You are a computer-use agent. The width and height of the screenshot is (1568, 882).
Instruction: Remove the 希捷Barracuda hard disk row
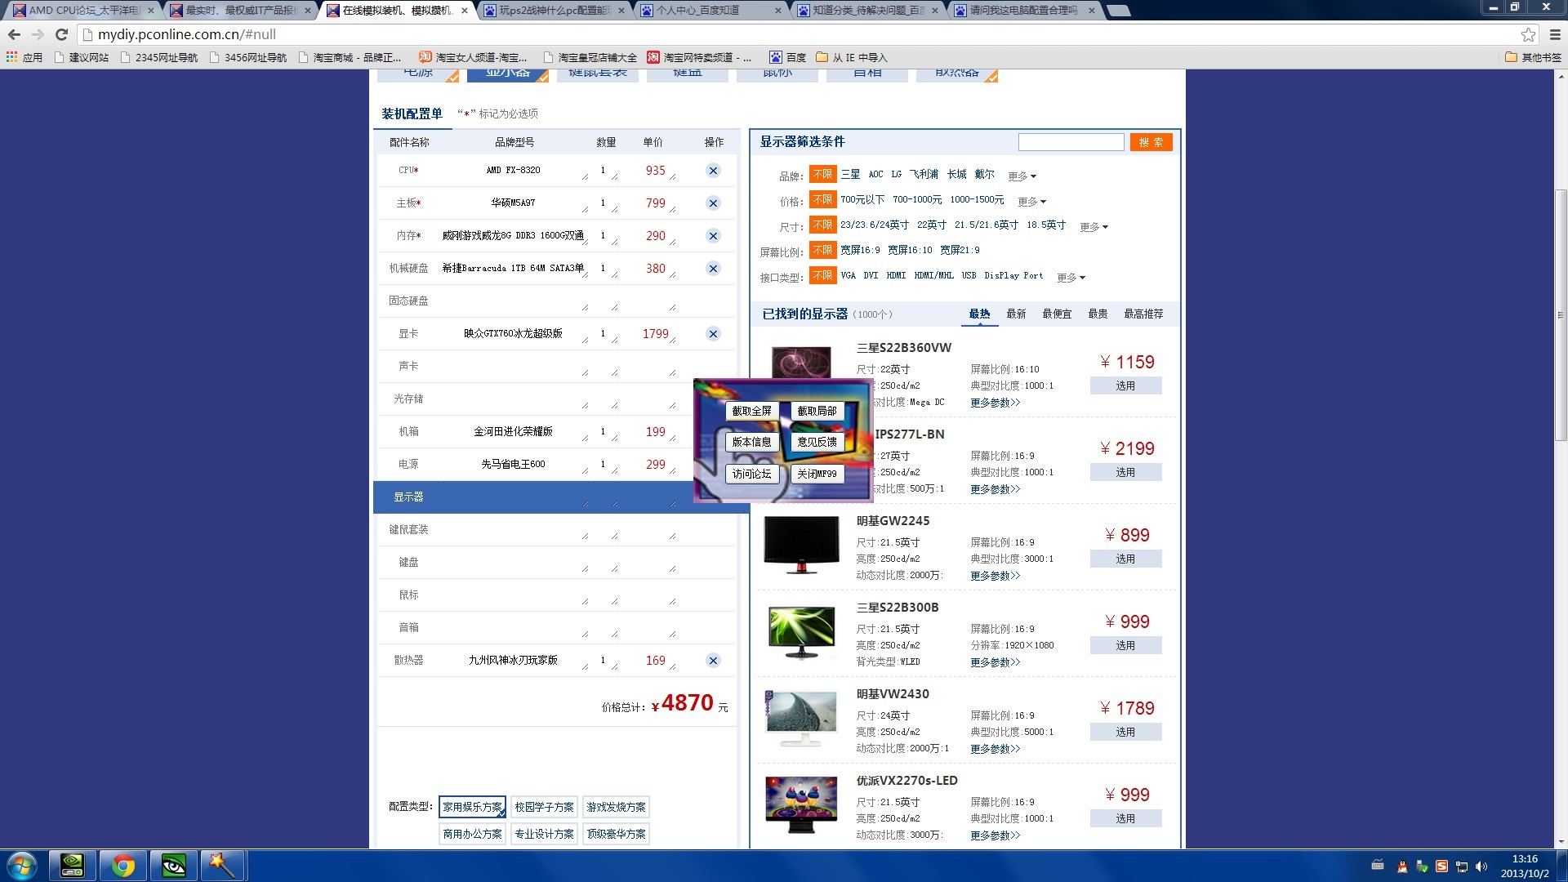[x=713, y=269]
